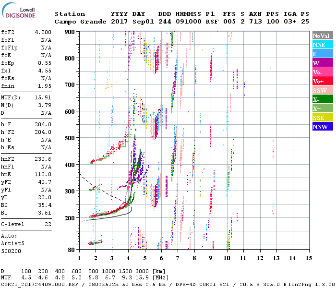This screenshot has height=288, width=336.
Task: Click the Campo Grande station name
Action: [x=80, y=22]
